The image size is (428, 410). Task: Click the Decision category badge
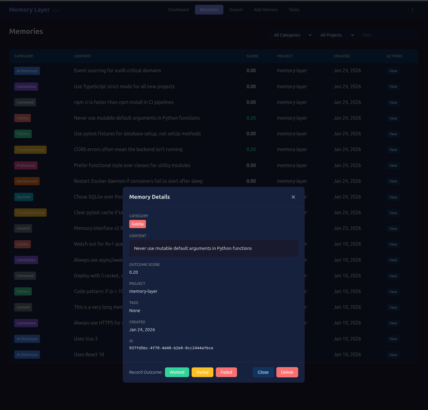click(x=24, y=197)
